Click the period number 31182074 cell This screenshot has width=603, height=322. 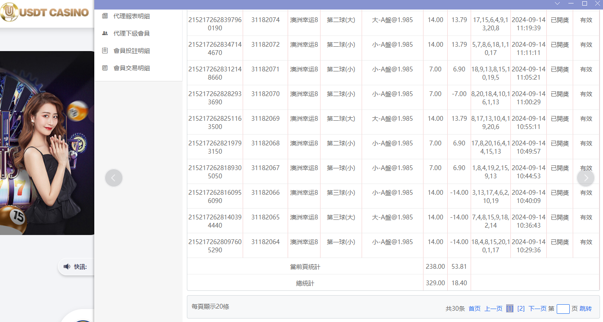click(265, 20)
